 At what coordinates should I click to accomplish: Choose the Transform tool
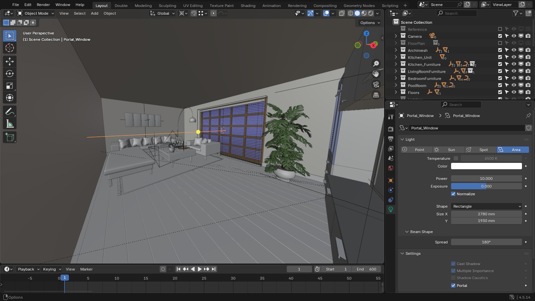(10, 98)
